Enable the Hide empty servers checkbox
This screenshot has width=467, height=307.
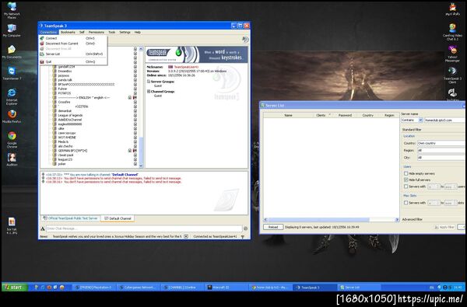click(x=406, y=173)
